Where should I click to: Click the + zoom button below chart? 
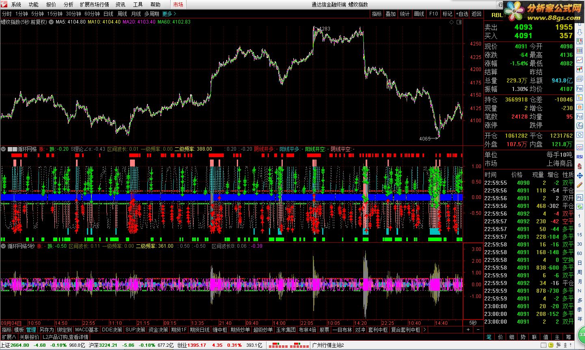click(x=468, y=330)
